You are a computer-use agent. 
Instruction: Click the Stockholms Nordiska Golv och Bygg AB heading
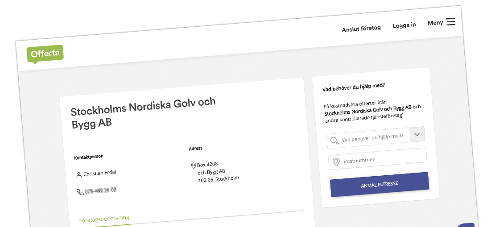point(143,113)
